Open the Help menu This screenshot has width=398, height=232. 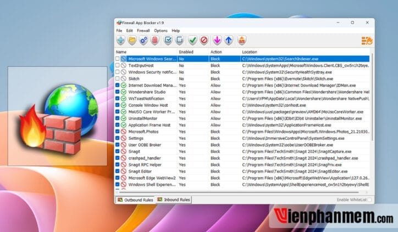(176, 31)
